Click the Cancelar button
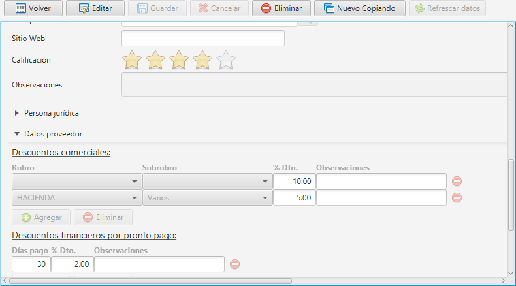This screenshot has height=286, width=516. 219,8
